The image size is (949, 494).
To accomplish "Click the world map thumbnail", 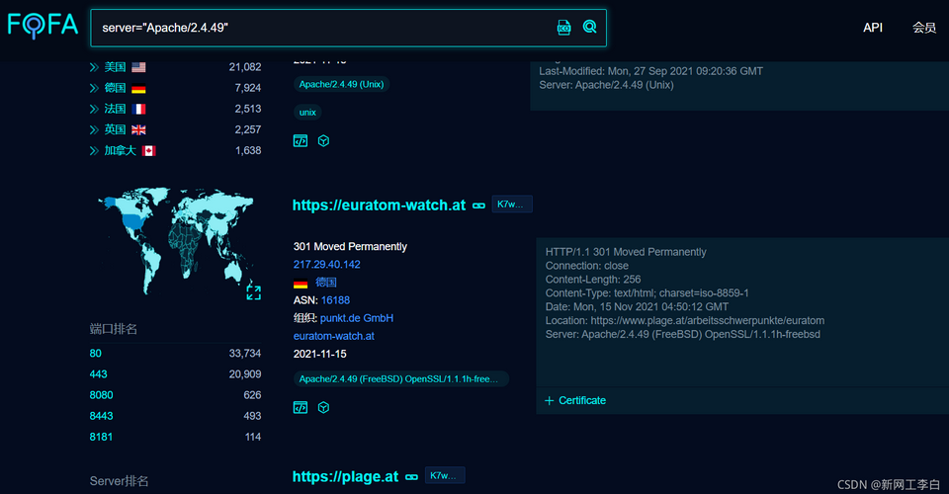I will (176, 240).
